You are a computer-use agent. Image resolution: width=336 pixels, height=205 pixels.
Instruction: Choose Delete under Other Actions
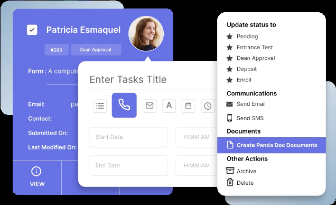pos(245,183)
